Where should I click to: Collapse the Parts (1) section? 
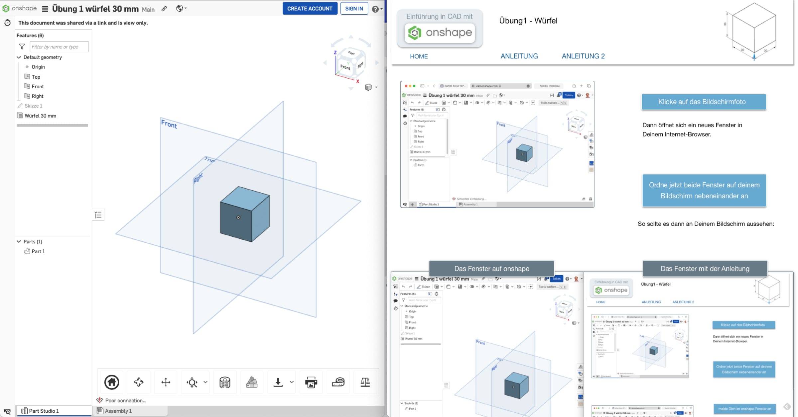(19, 241)
